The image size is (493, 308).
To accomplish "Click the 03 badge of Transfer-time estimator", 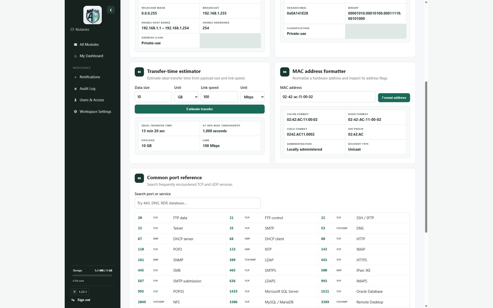I will pyautogui.click(x=139, y=72).
